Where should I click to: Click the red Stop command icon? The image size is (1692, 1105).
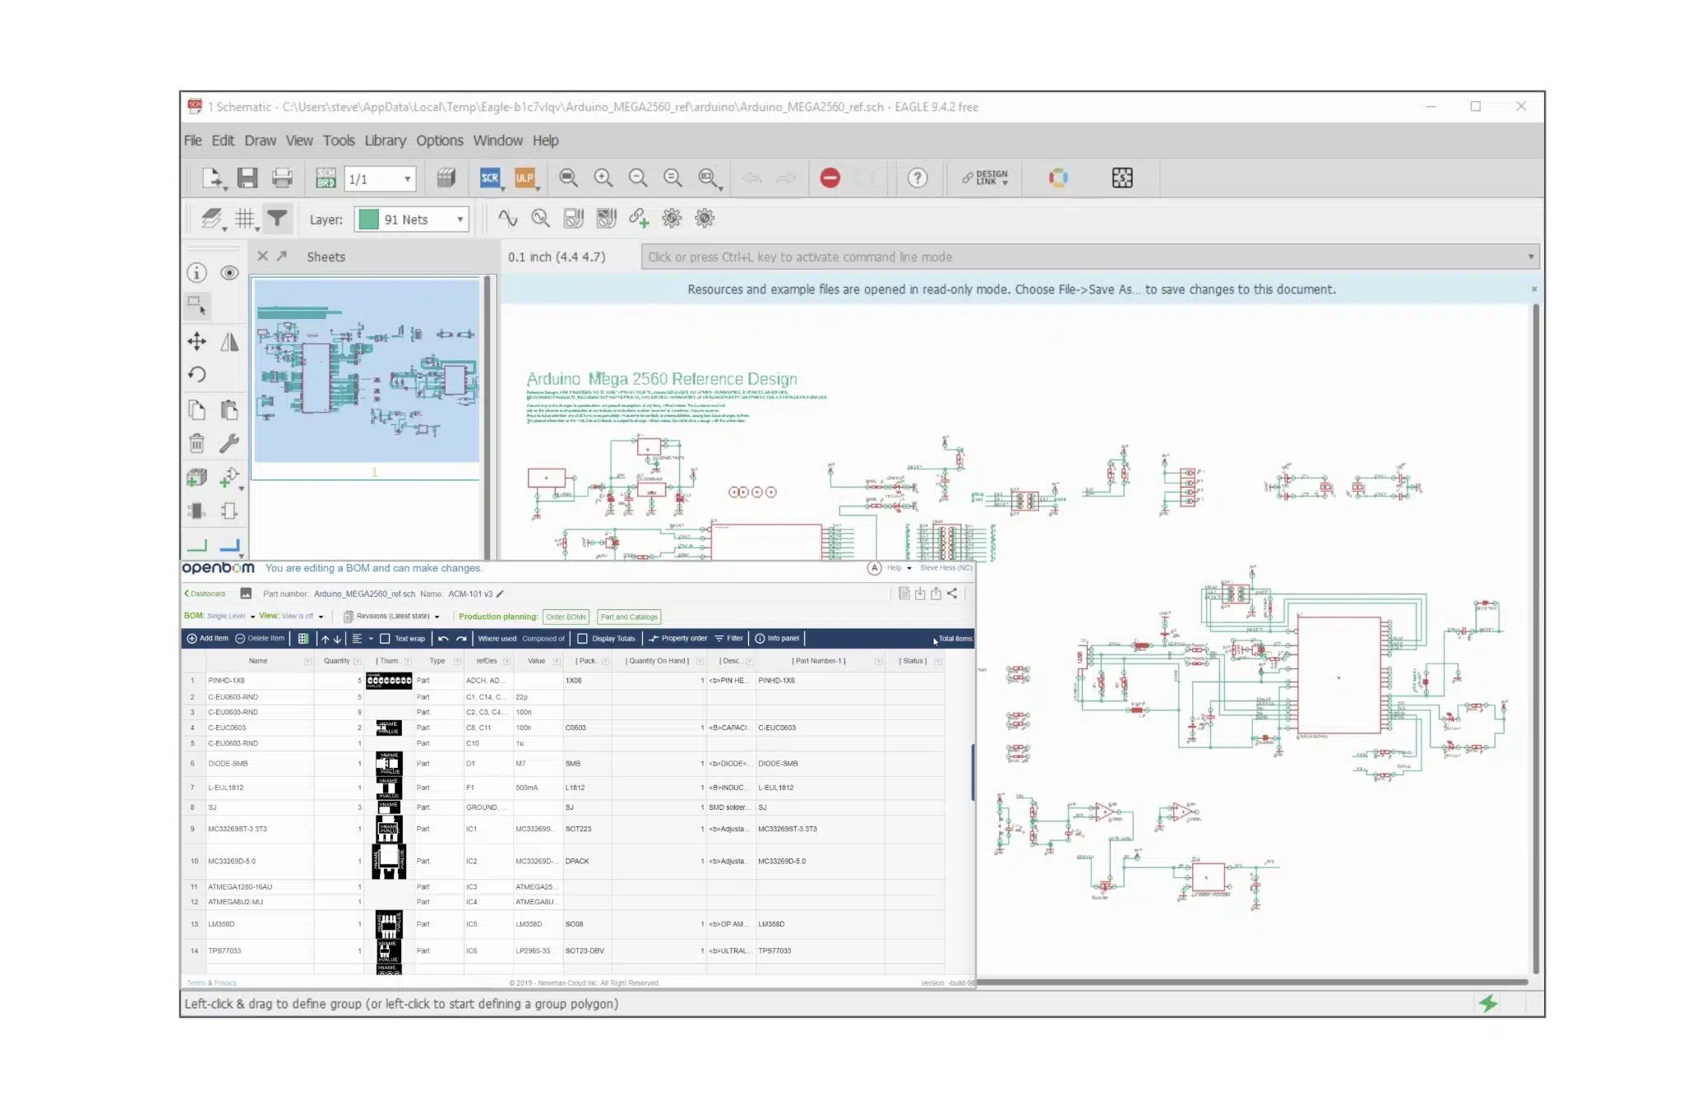click(x=830, y=178)
